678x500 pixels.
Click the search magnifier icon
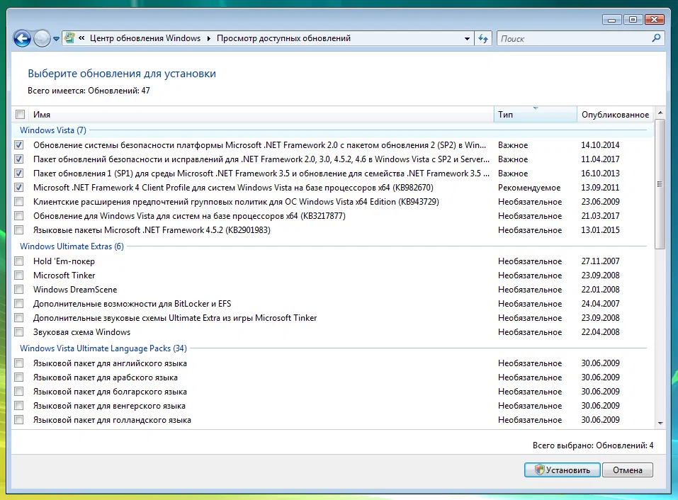click(656, 38)
